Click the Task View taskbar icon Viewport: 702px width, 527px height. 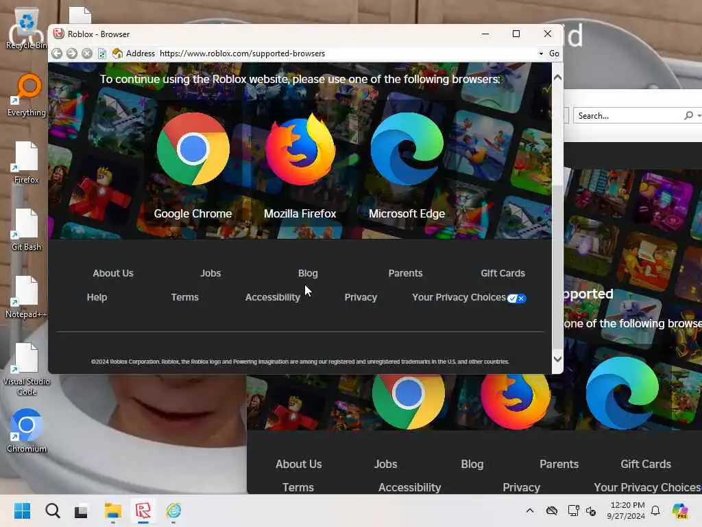point(81,511)
